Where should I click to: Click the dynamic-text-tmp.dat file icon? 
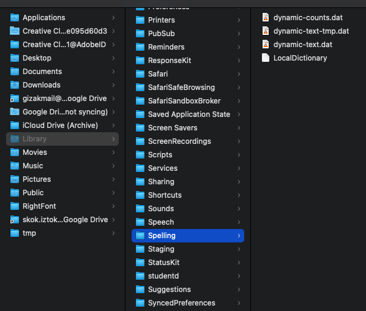[x=266, y=31]
